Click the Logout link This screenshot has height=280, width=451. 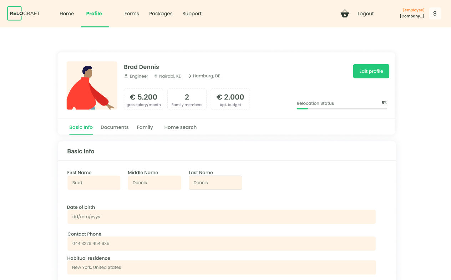tap(366, 14)
